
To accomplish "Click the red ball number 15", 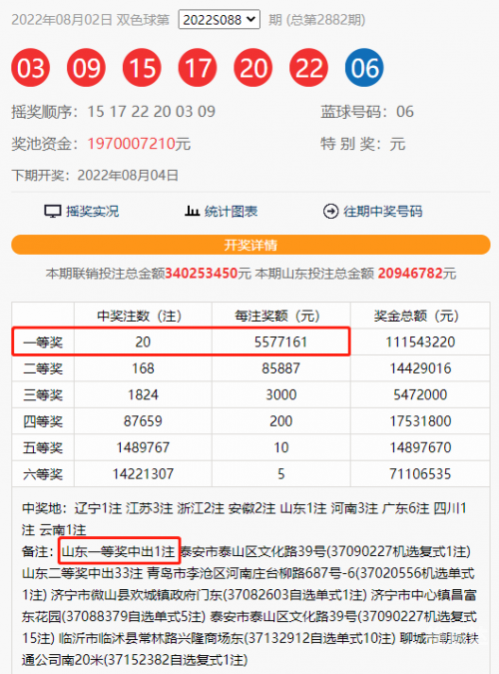I will click(142, 68).
